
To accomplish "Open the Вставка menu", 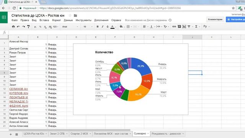I will 44,20.
